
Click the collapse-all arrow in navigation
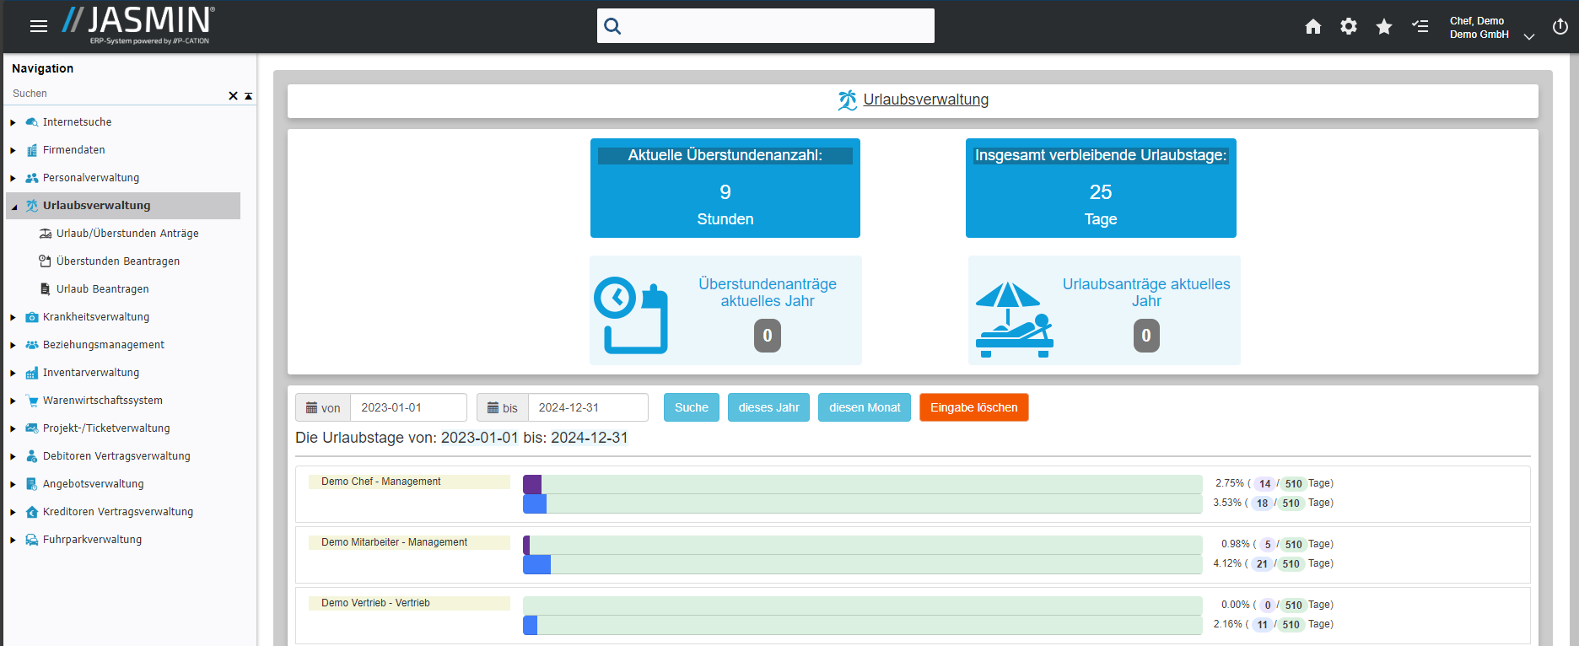point(248,96)
